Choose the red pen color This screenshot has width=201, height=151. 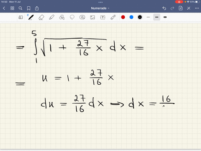tap(123, 17)
